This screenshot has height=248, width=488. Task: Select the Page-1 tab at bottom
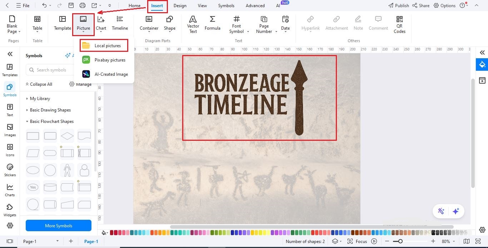(91, 241)
